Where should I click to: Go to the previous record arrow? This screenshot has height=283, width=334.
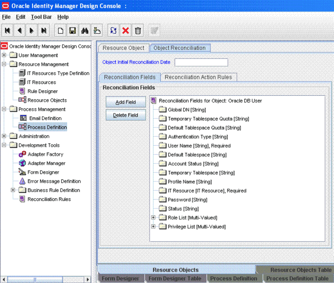pos(19,31)
